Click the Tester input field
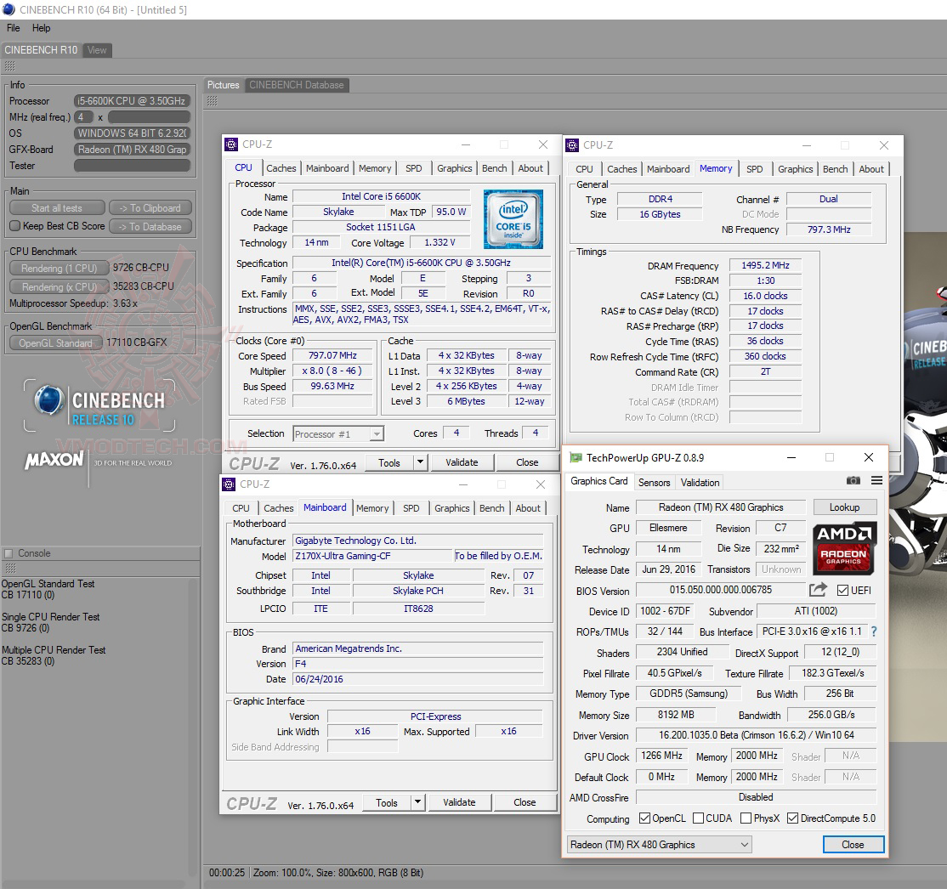The image size is (947, 889). pyautogui.click(x=133, y=166)
